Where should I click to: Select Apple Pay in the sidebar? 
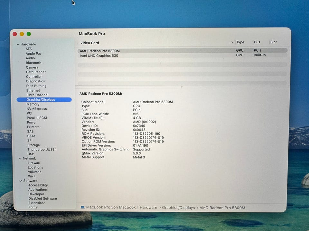(33, 54)
